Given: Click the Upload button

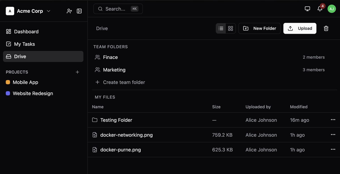Looking at the screenshot, I should 300,28.
